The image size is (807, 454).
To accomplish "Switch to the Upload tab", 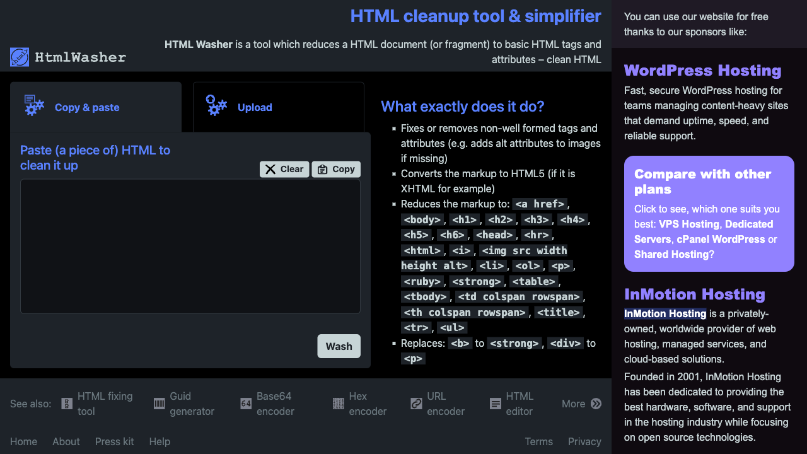I will click(x=278, y=107).
